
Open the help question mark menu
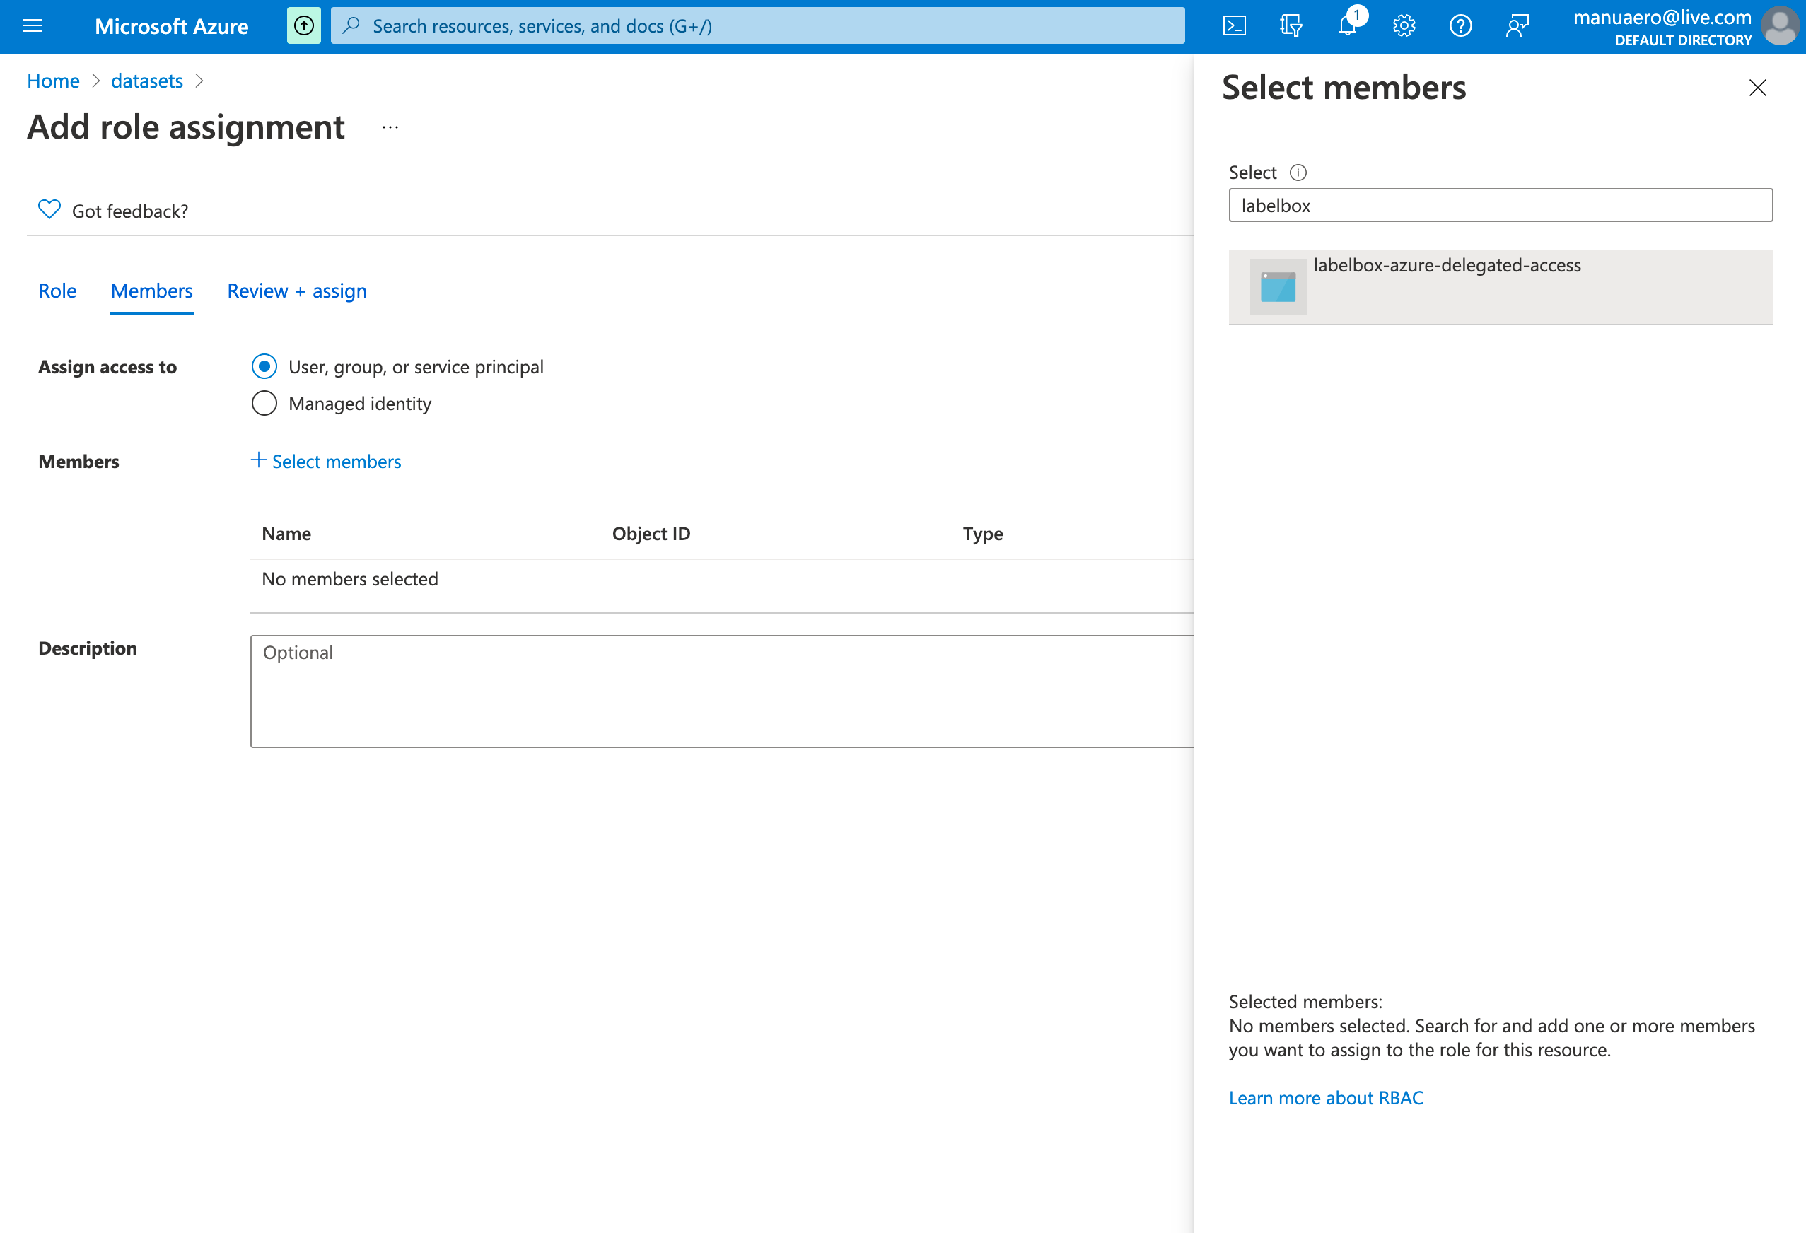tap(1460, 25)
